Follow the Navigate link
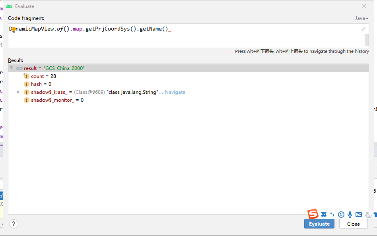Screen dimensions: 377x236 tap(175, 92)
